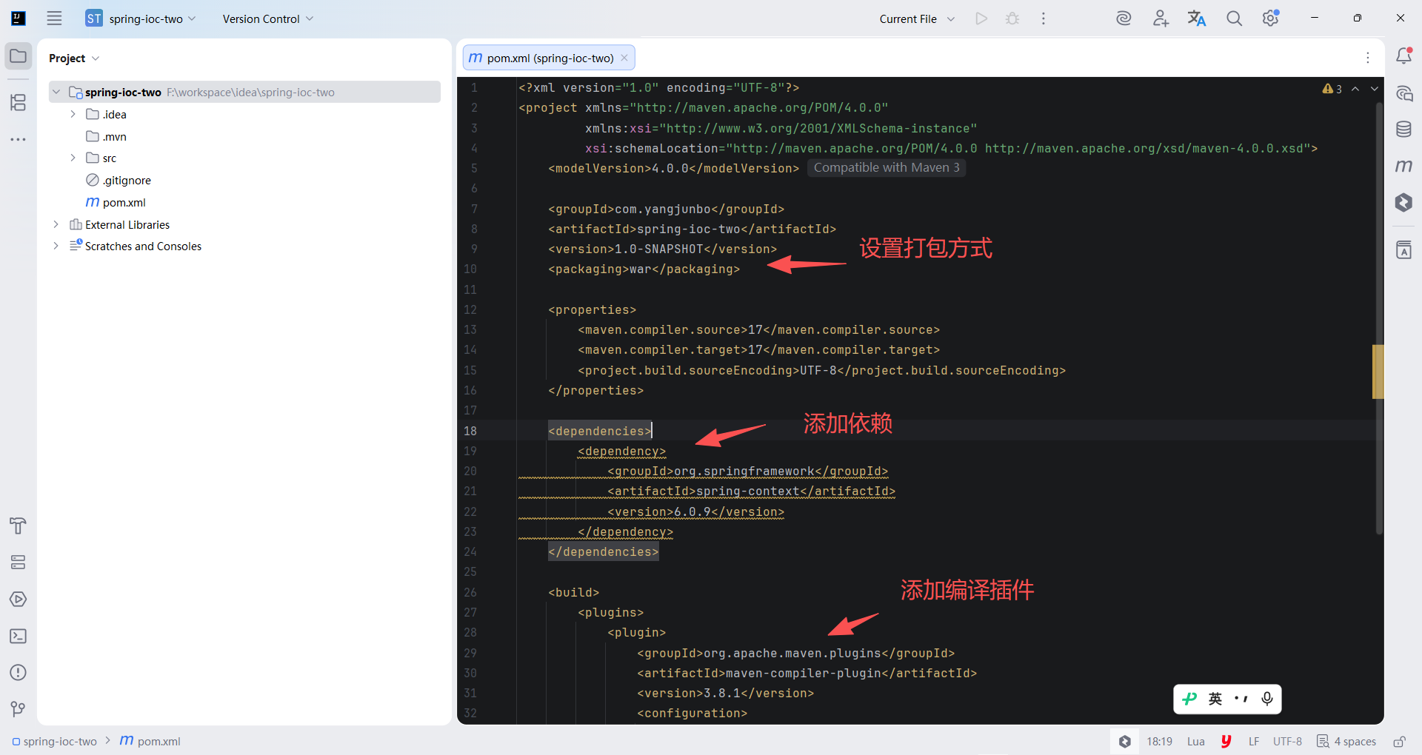
Task: Open the Current File run configuration dropdown
Action: tap(917, 19)
